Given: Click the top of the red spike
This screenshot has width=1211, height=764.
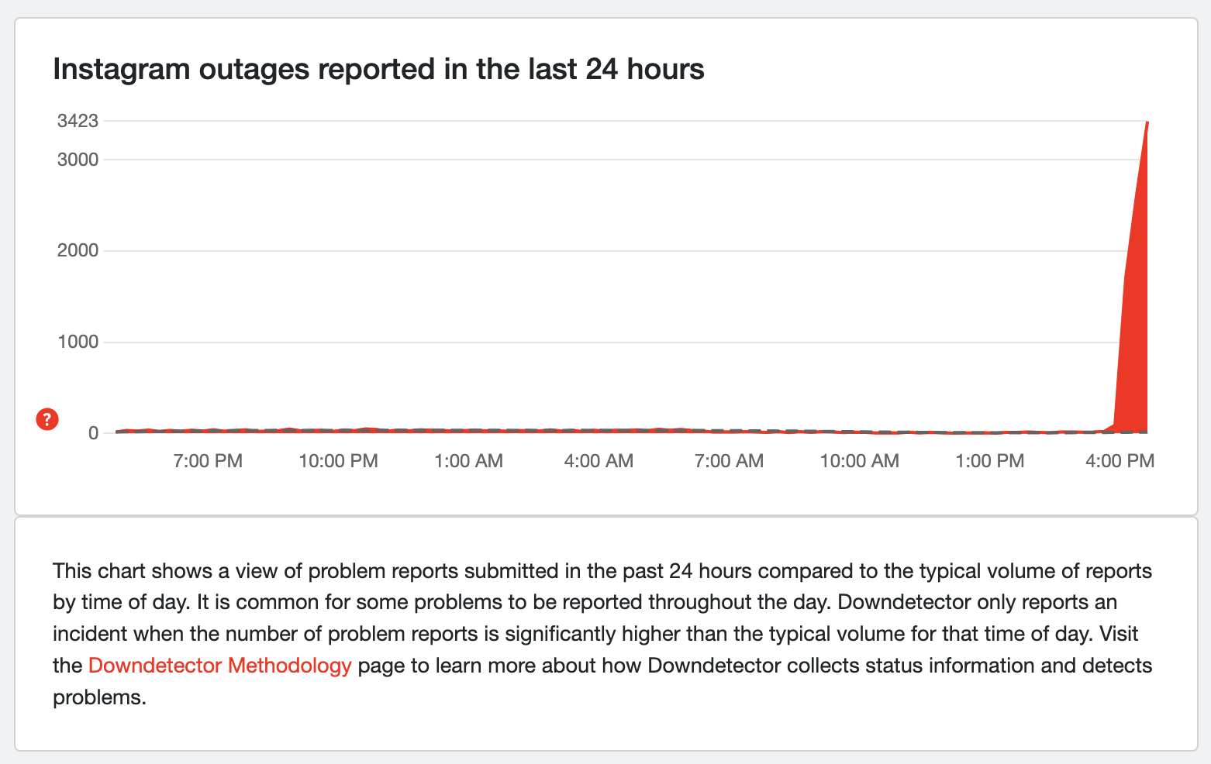Looking at the screenshot, I should tap(1147, 124).
